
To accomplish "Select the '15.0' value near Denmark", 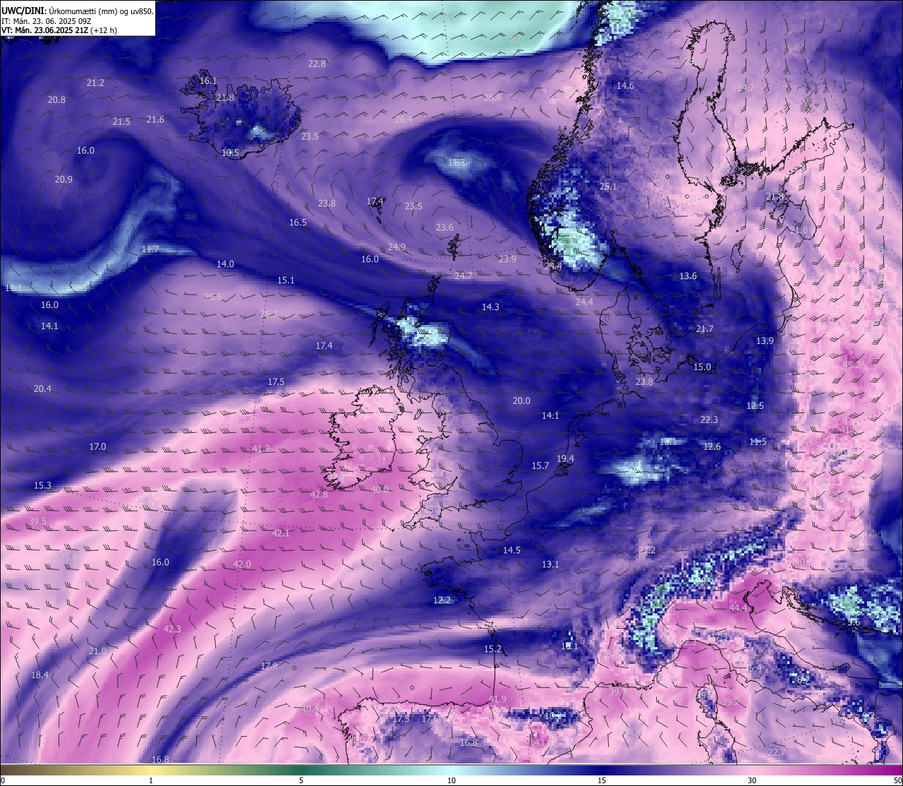I will (702, 367).
